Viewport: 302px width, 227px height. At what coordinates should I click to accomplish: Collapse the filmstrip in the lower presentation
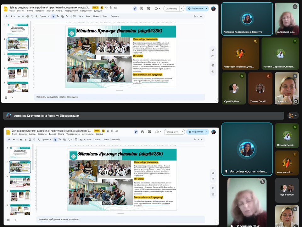point(15,220)
